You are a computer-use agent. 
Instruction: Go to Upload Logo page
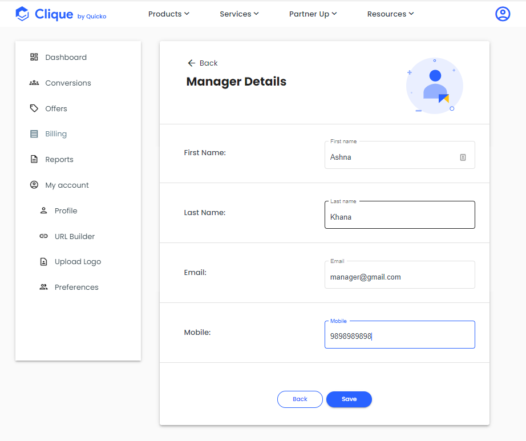(x=78, y=262)
